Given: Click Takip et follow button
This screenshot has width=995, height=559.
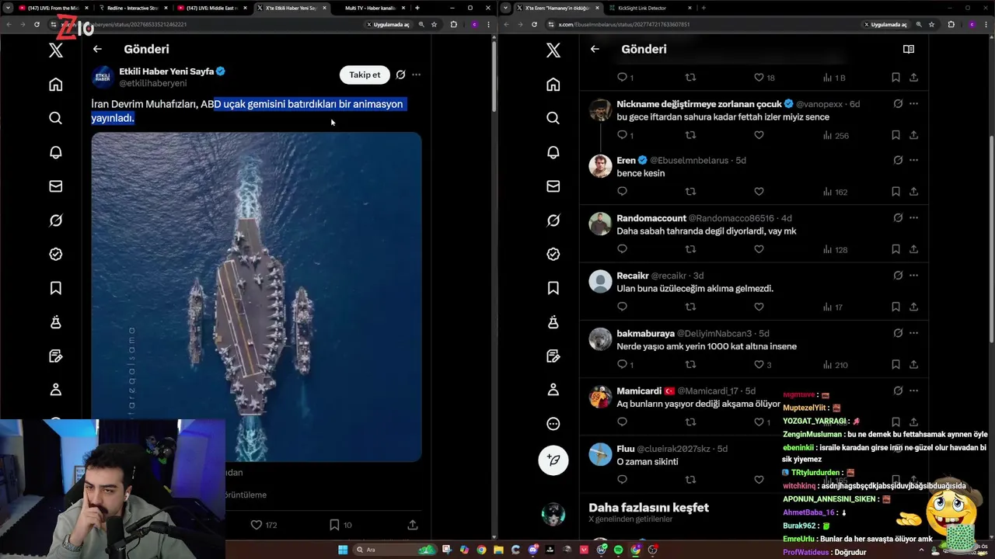Looking at the screenshot, I should [x=365, y=75].
